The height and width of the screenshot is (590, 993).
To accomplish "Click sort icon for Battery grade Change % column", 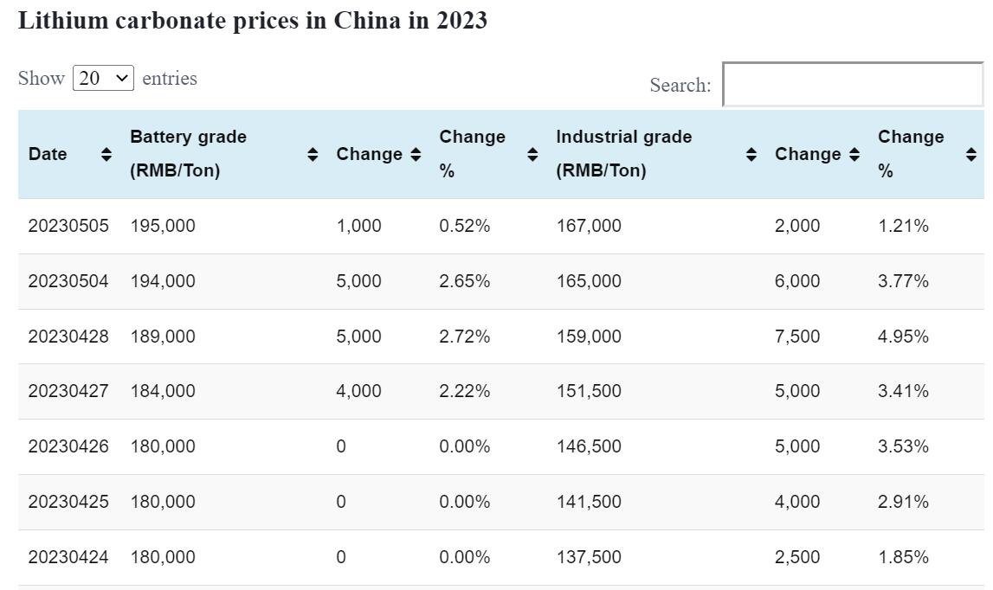I will pos(532,154).
